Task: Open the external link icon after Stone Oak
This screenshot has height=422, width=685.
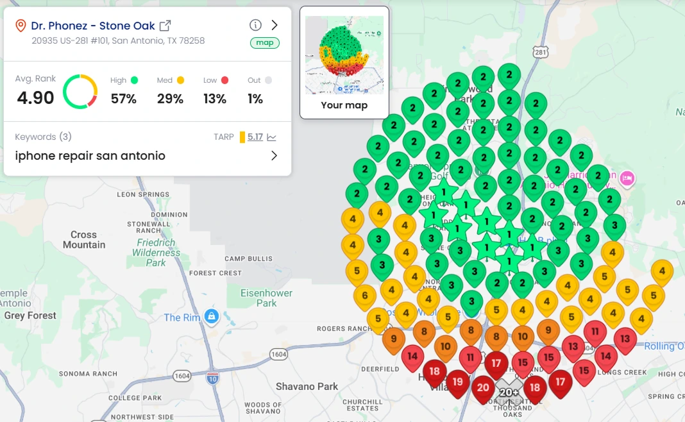Action: coord(165,26)
